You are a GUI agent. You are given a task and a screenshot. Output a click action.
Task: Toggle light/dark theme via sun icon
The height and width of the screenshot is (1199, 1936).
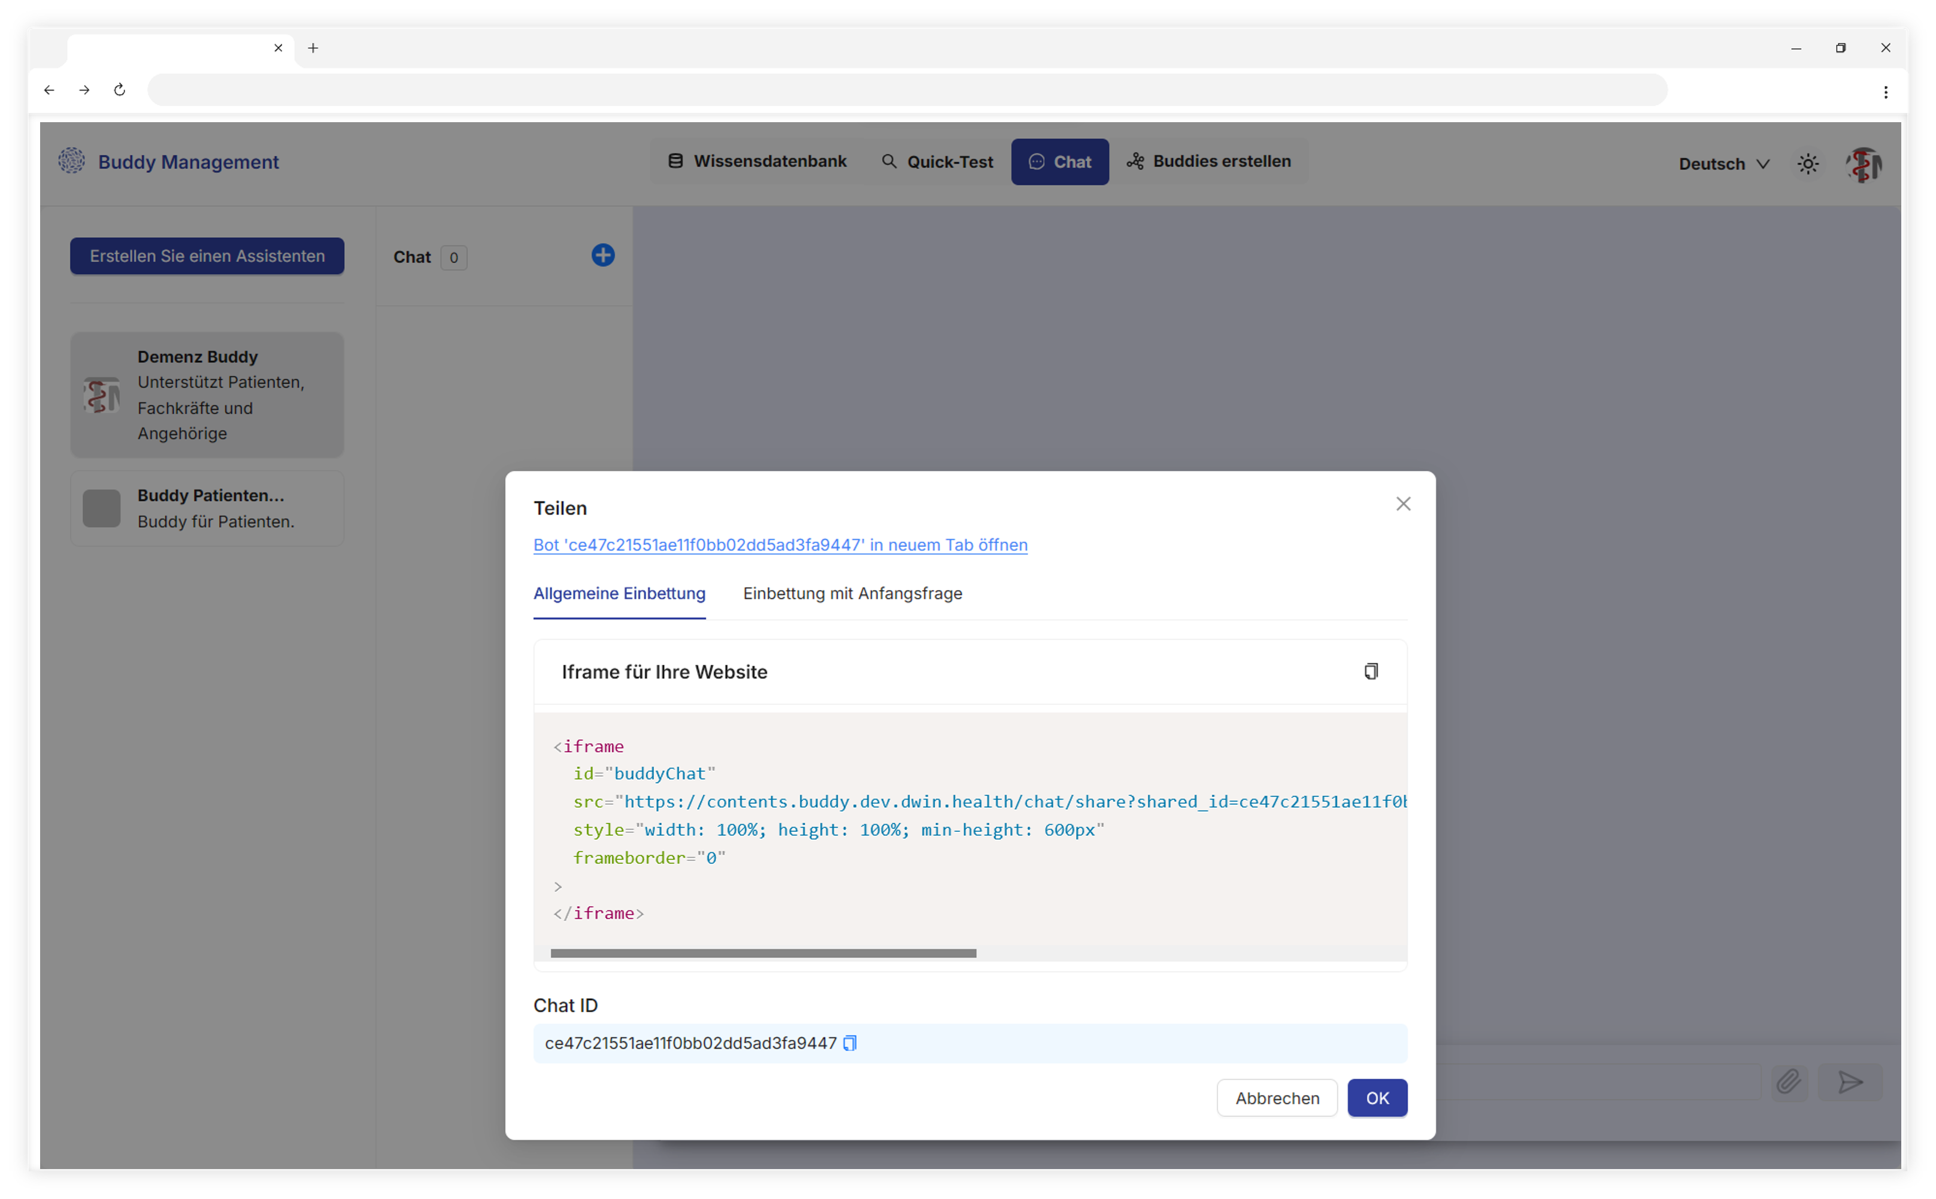coord(1807,164)
